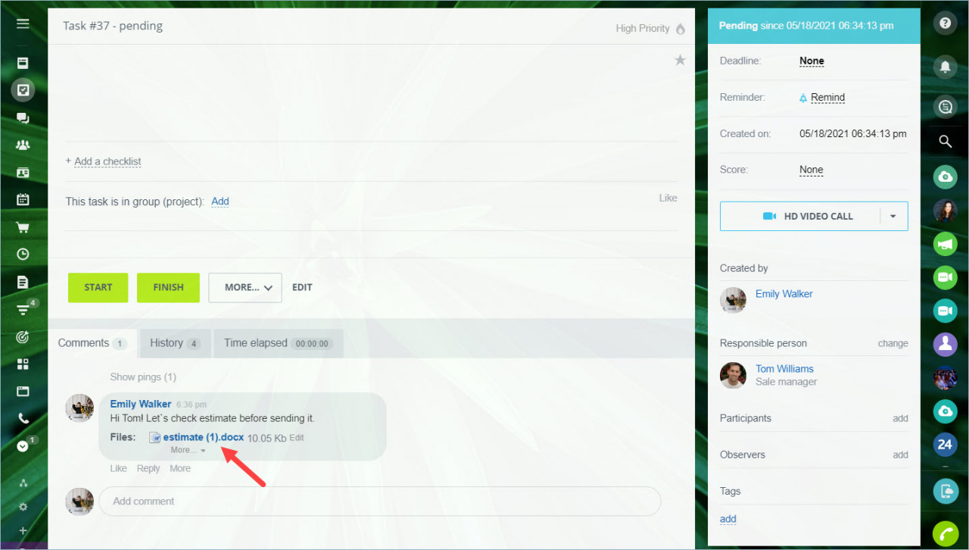Open the shopping cart icon in sidebar
The image size is (969, 550).
pos(23,227)
